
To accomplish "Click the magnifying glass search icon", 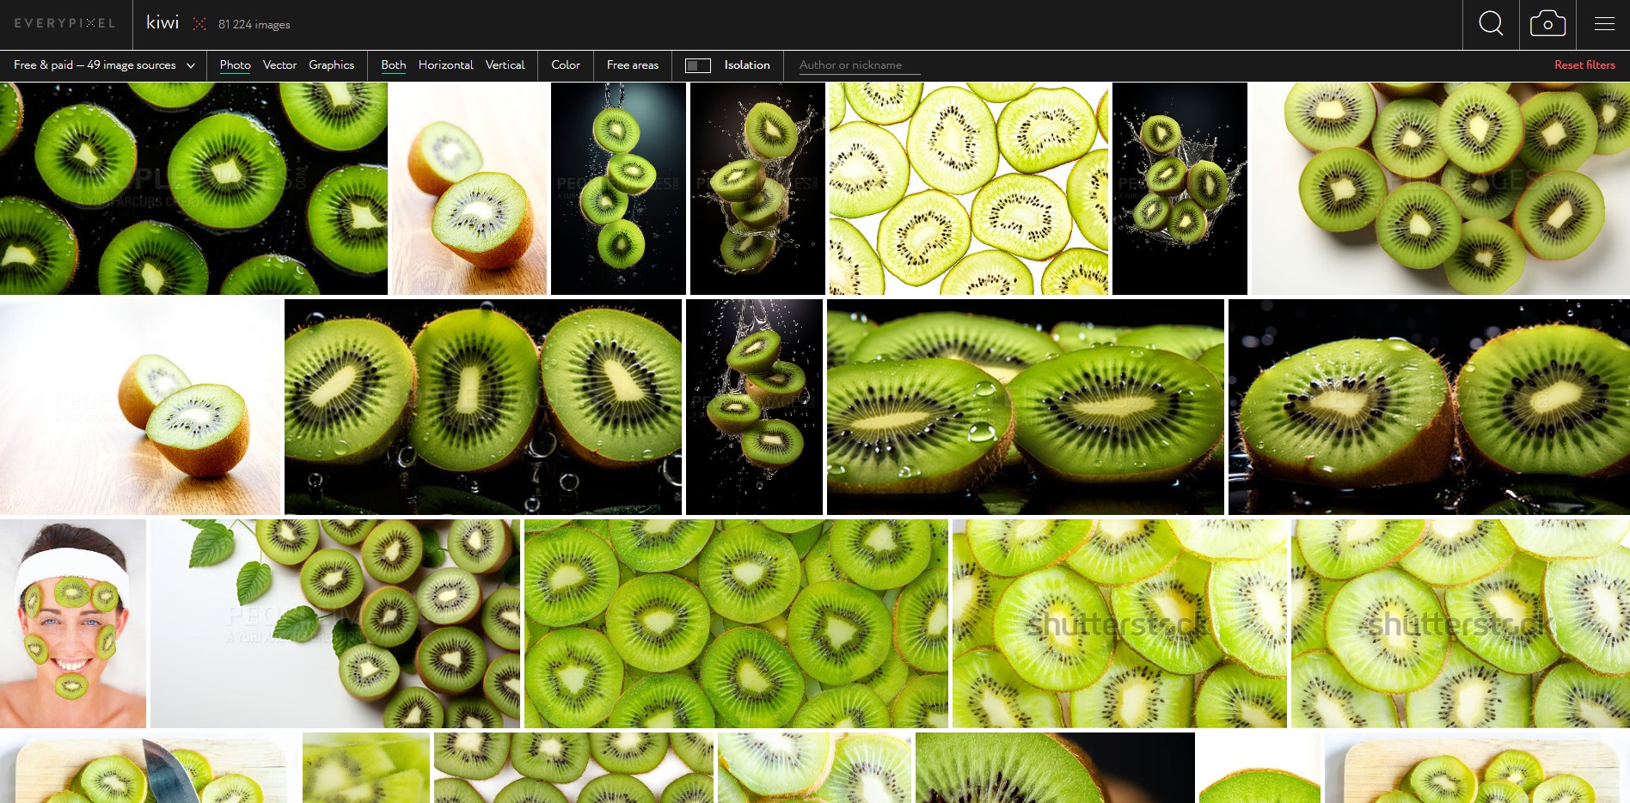I will [1491, 24].
